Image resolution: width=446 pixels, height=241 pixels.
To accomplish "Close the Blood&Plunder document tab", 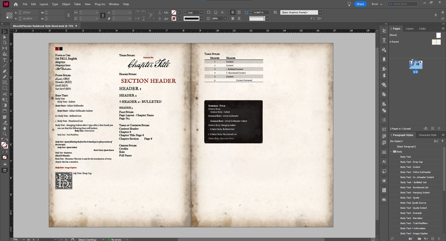I will [x=76, y=26].
